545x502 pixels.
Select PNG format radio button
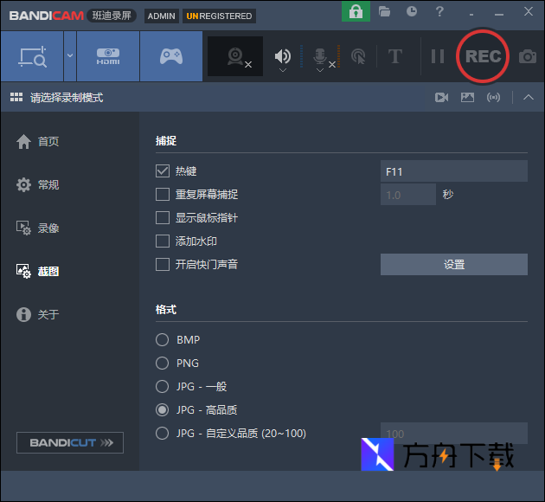pyautogui.click(x=162, y=363)
